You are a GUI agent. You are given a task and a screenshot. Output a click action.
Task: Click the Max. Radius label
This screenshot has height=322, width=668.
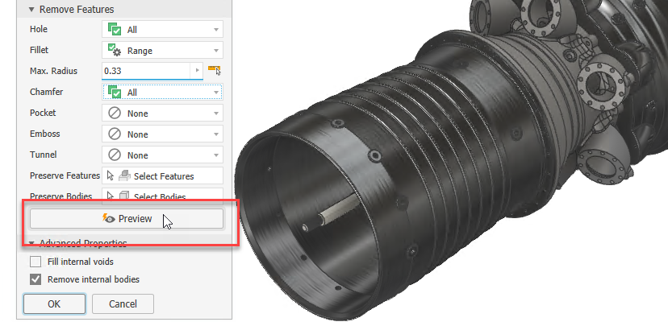click(x=53, y=71)
